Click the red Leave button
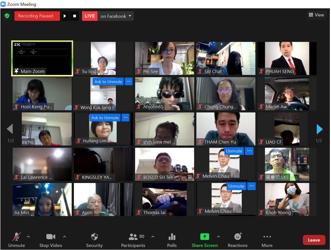Viewport: 331px width, 250px height. [x=314, y=240]
